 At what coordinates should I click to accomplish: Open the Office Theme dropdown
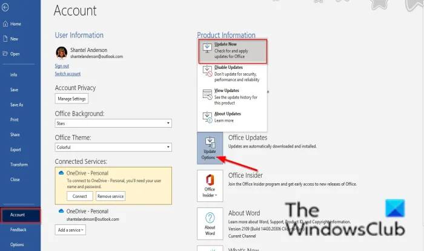(x=113, y=147)
